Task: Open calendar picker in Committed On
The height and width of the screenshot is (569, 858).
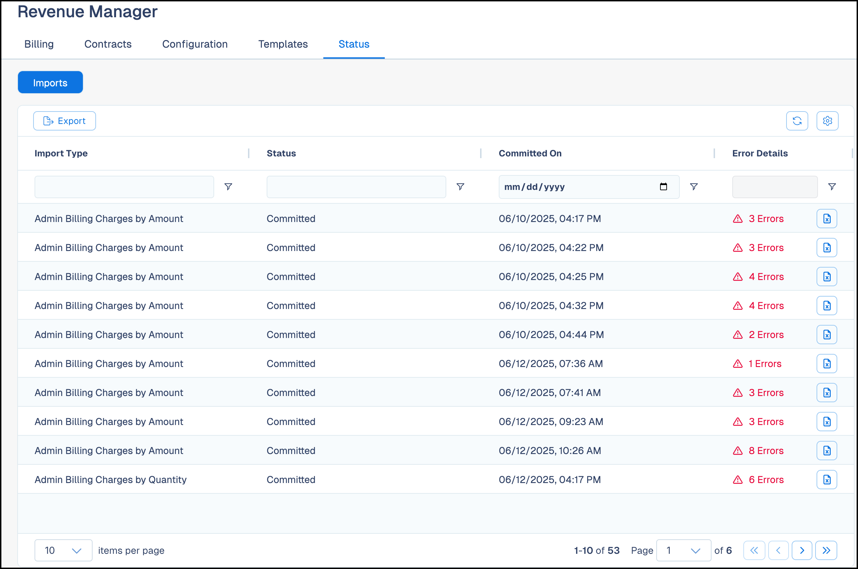Action: tap(664, 186)
